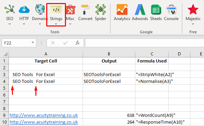Open the Strings code icon
This screenshot has height=126, width=204.
pos(56,10)
